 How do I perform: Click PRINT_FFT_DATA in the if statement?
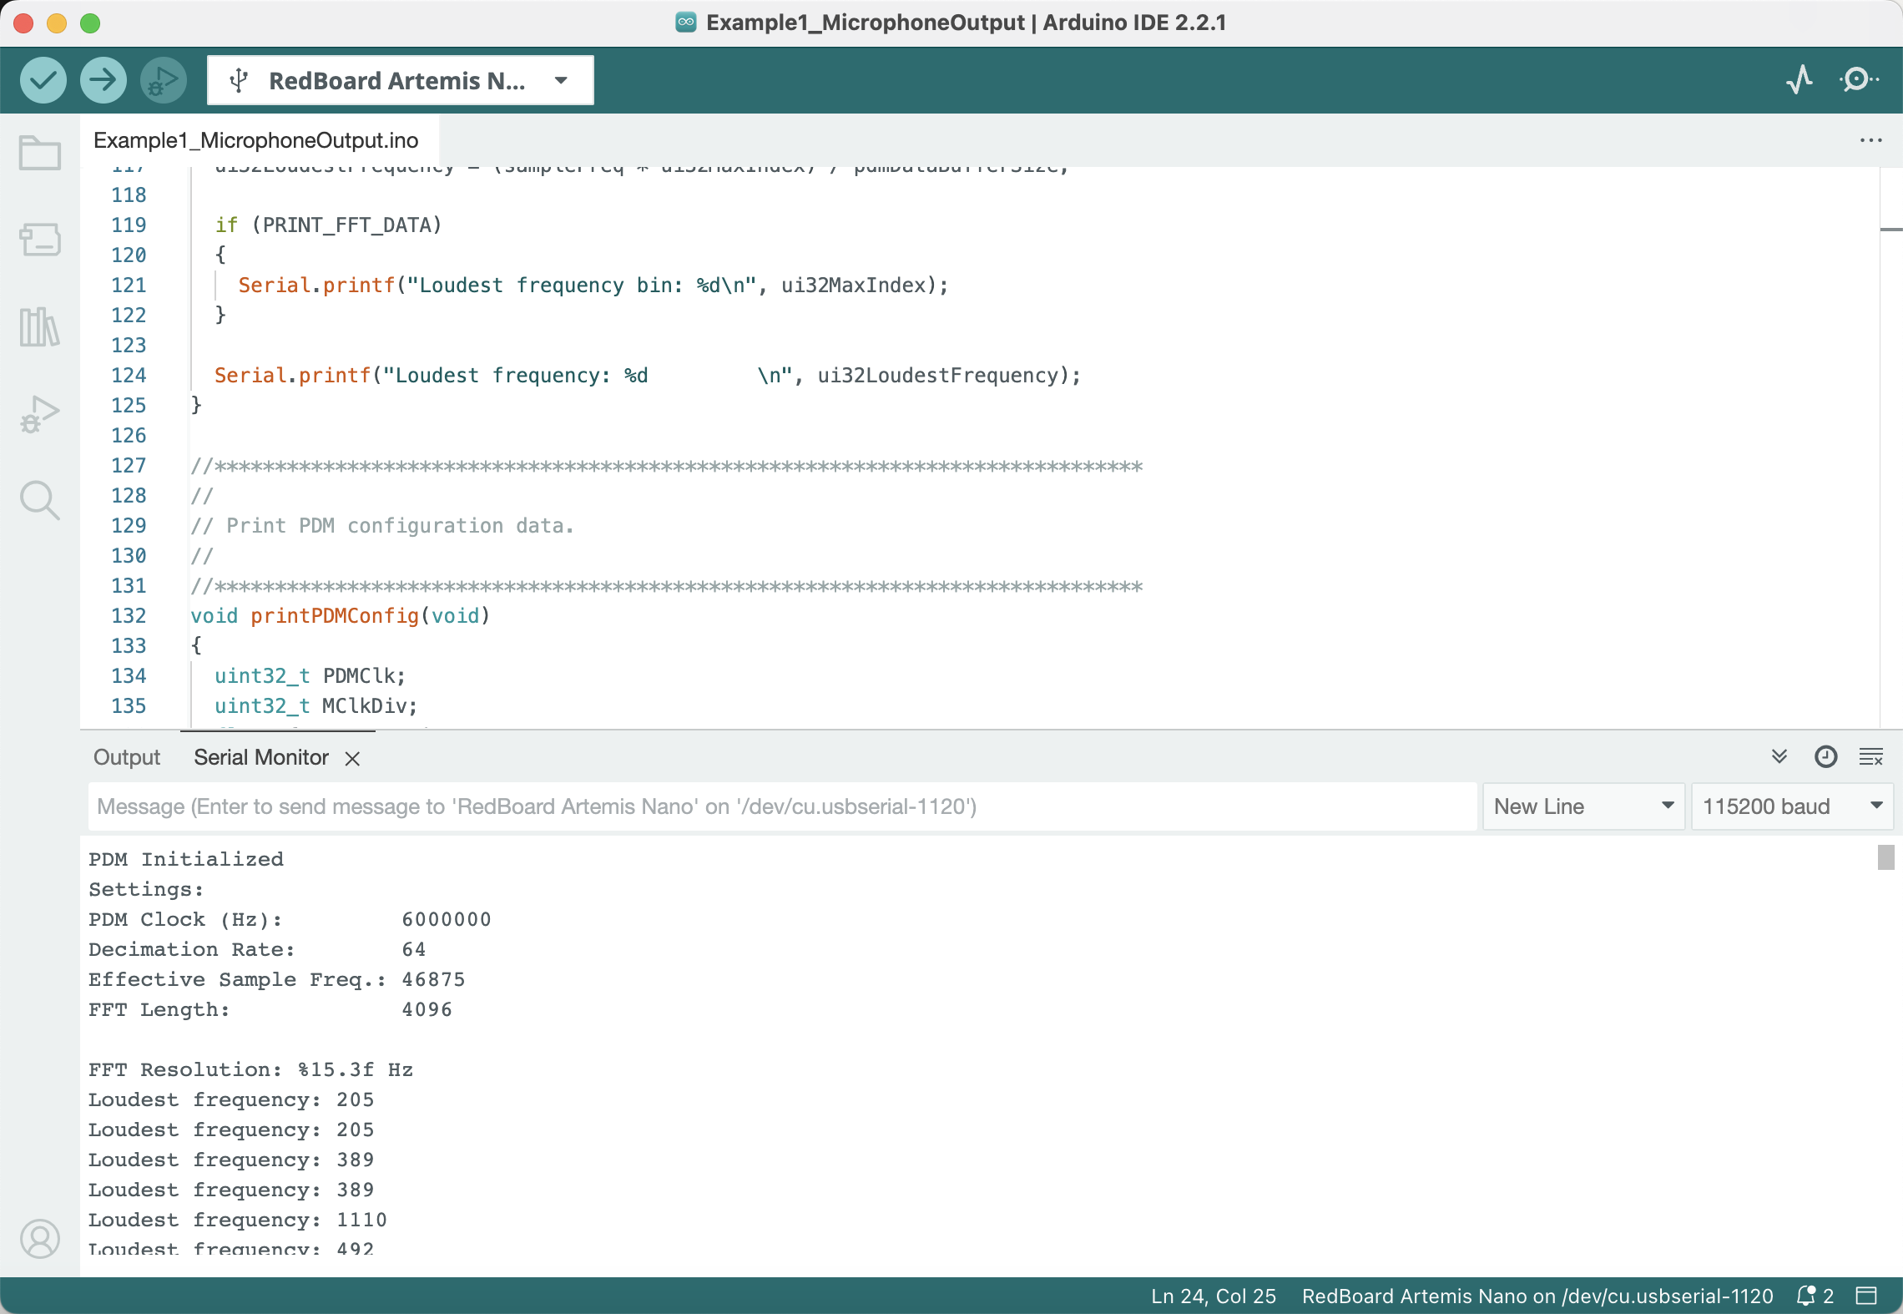[346, 225]
